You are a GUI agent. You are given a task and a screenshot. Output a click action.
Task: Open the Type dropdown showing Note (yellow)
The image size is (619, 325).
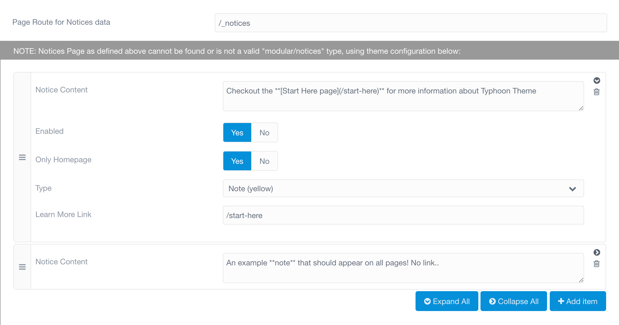coord(403,188)
